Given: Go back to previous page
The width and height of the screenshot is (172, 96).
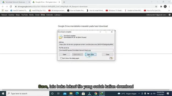Looking at the screenshot, I should coord(3,6).
